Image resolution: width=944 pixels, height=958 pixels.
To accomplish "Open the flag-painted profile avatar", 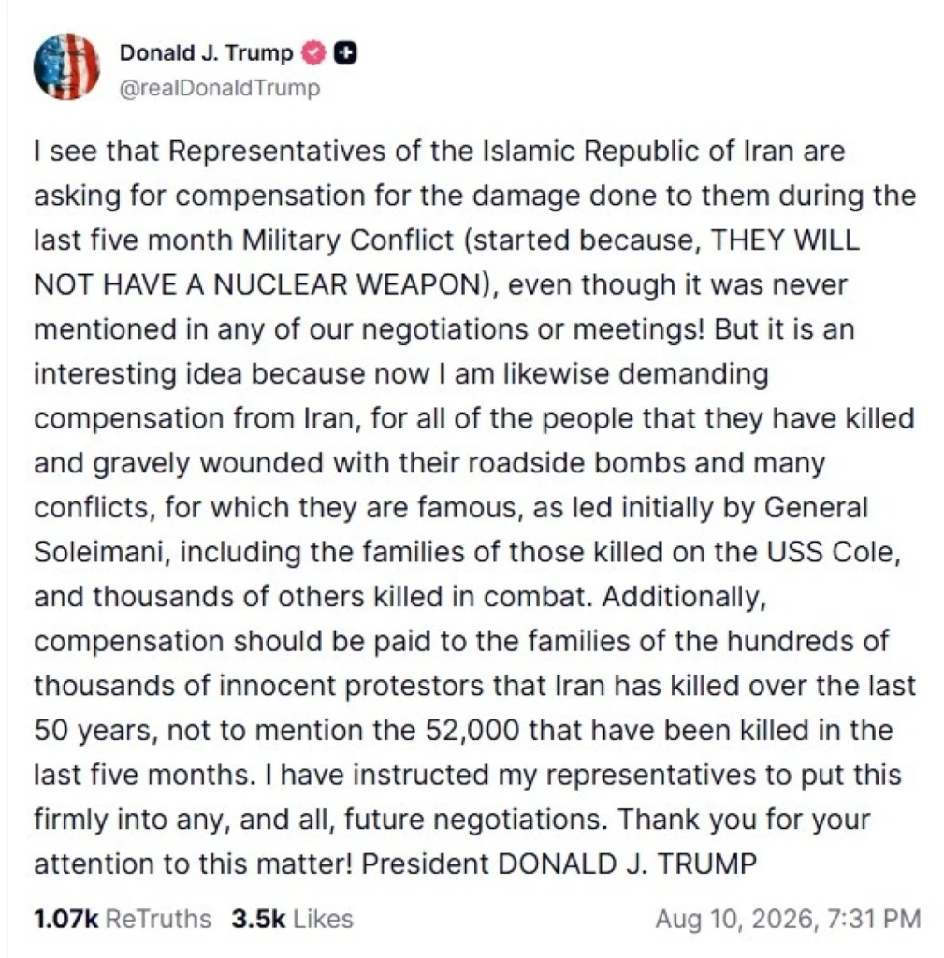I will click(66, 66).
